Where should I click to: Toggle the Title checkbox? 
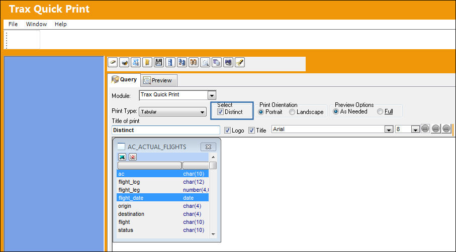click(251, 131)
